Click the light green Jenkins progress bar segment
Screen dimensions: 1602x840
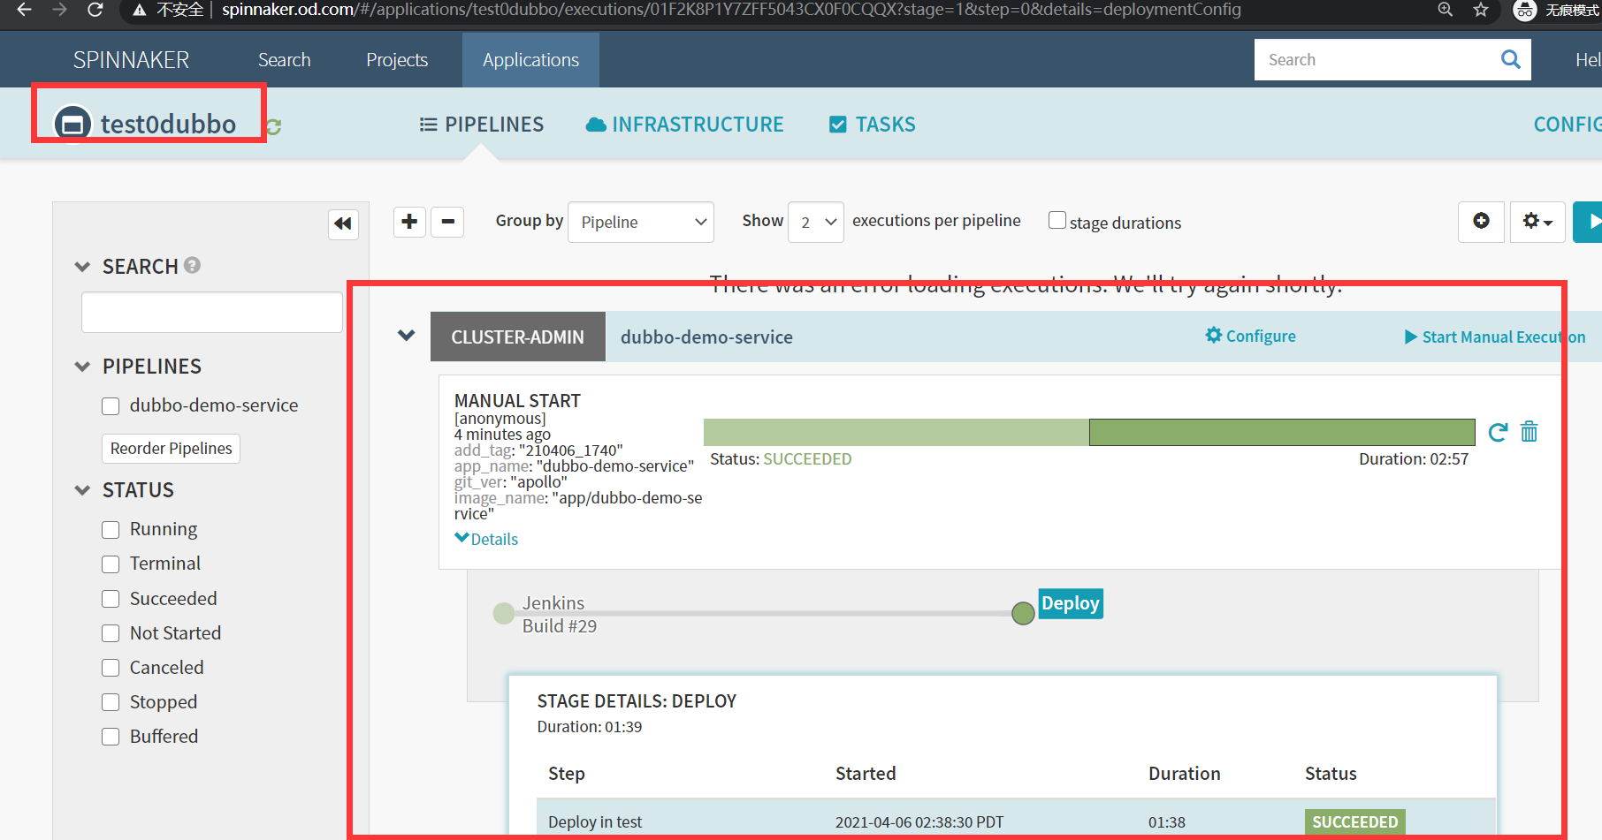[x=896, y=432]
